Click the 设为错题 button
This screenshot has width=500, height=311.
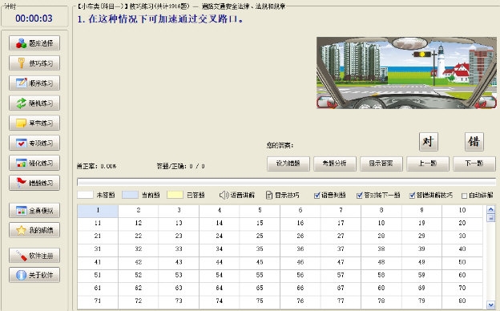pos(288,164)
